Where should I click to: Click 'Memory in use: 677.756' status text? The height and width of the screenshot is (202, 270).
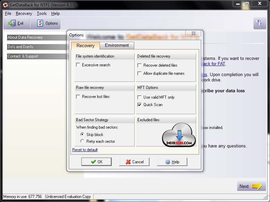[x=23, y=197]
